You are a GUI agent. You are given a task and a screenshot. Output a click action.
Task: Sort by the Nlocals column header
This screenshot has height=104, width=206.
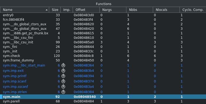(x=166, y=10)
